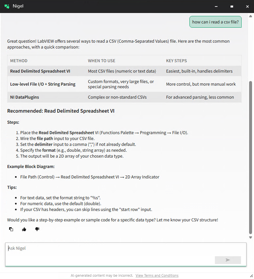Click 'Most CSV files (numeric or text data)' cell
Viewport: 254px width, 279px height.
(x=122, y=71)
